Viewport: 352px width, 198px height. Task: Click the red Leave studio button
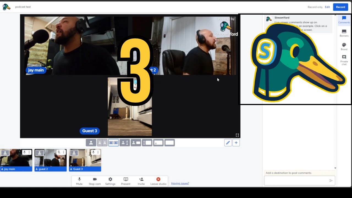tap(158, 181)
